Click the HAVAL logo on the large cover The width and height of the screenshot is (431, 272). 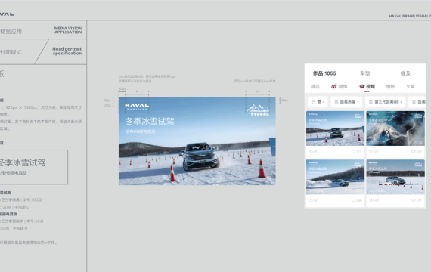137,106
